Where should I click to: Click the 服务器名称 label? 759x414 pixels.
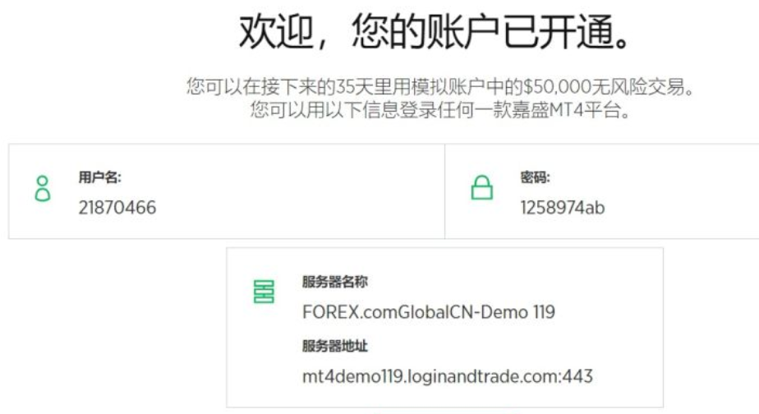335,281
